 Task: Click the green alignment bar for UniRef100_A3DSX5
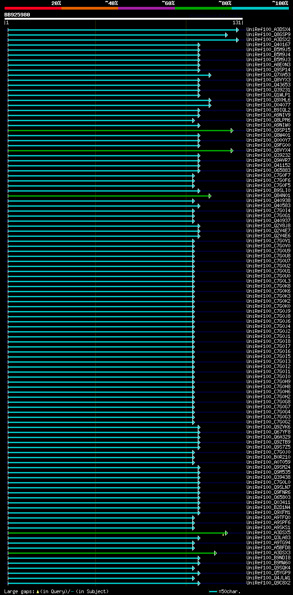coord(118,533)
